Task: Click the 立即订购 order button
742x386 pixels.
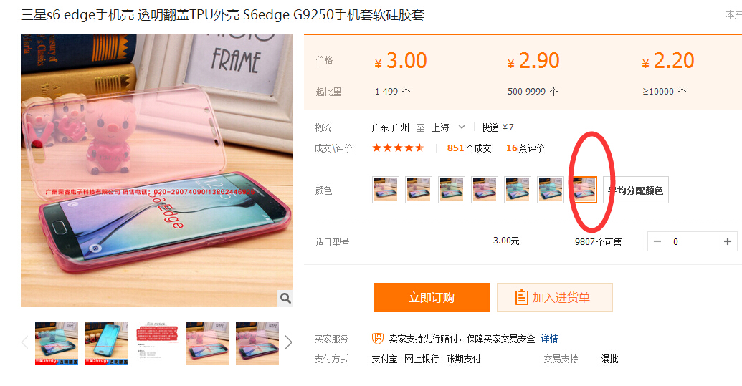Action: (431, 297)
